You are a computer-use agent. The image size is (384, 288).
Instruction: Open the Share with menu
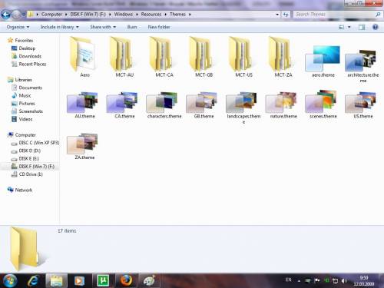[103, 27]
